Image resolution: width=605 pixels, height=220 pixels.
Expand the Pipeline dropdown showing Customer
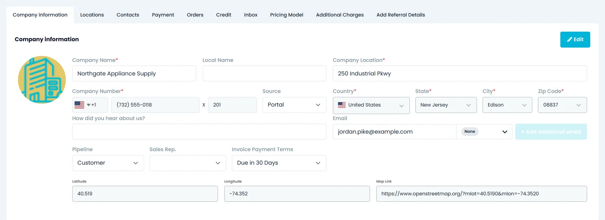click(x=108, y=163)
